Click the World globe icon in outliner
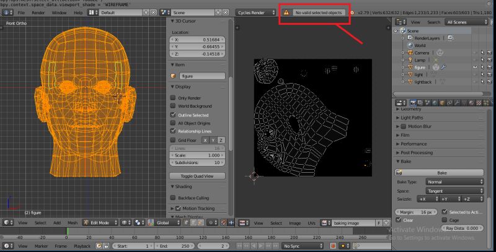The image size is (496, 252). coord(410,45)
